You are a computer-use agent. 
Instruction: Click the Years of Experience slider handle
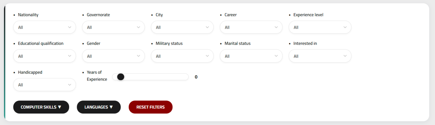pyautogui.click(x=121, y=77)
